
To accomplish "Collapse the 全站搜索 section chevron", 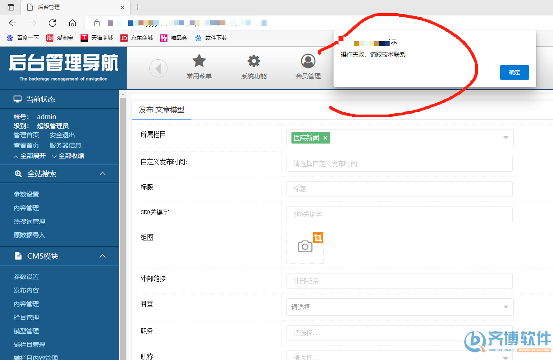I will click(103, 174).
